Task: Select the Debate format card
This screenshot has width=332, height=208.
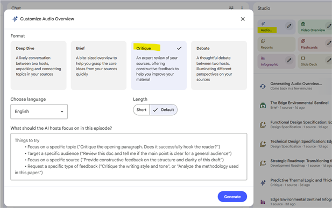Action: (219, 65)
